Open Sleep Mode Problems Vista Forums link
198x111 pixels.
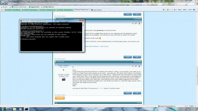tap(97, 47)
